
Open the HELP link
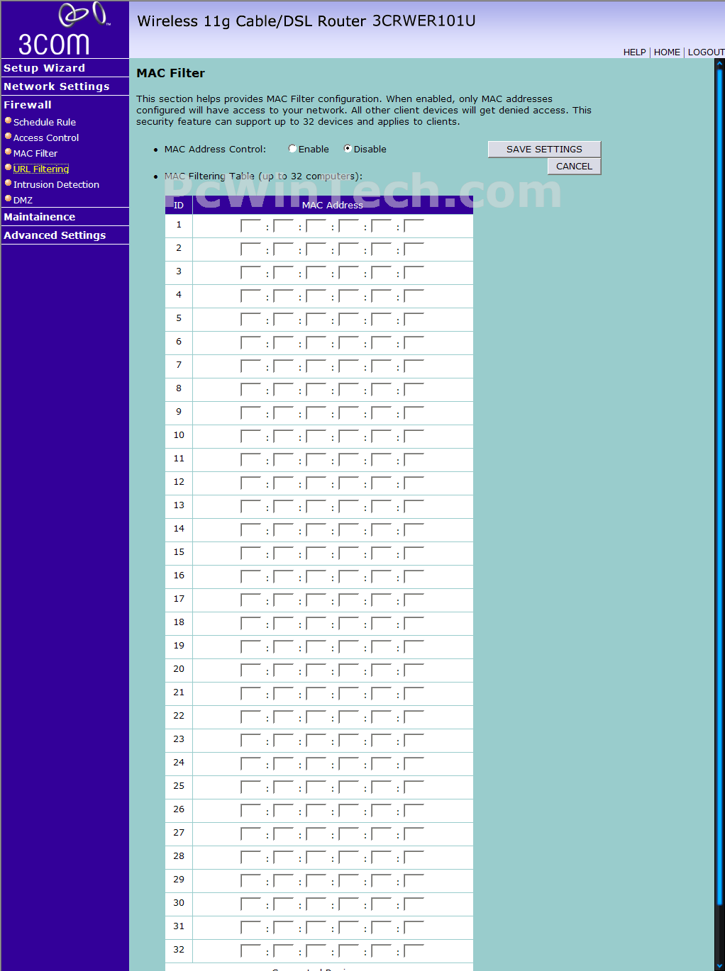(x=634, y=52)
